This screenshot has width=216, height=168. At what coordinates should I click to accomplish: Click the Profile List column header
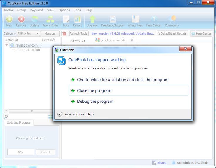[x=11, y=40]
